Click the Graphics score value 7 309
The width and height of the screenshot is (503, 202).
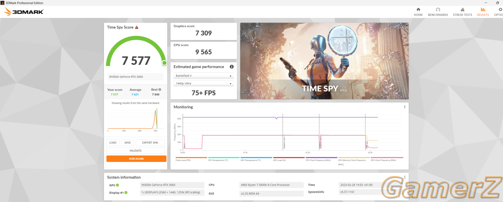(x=204, y=33)
